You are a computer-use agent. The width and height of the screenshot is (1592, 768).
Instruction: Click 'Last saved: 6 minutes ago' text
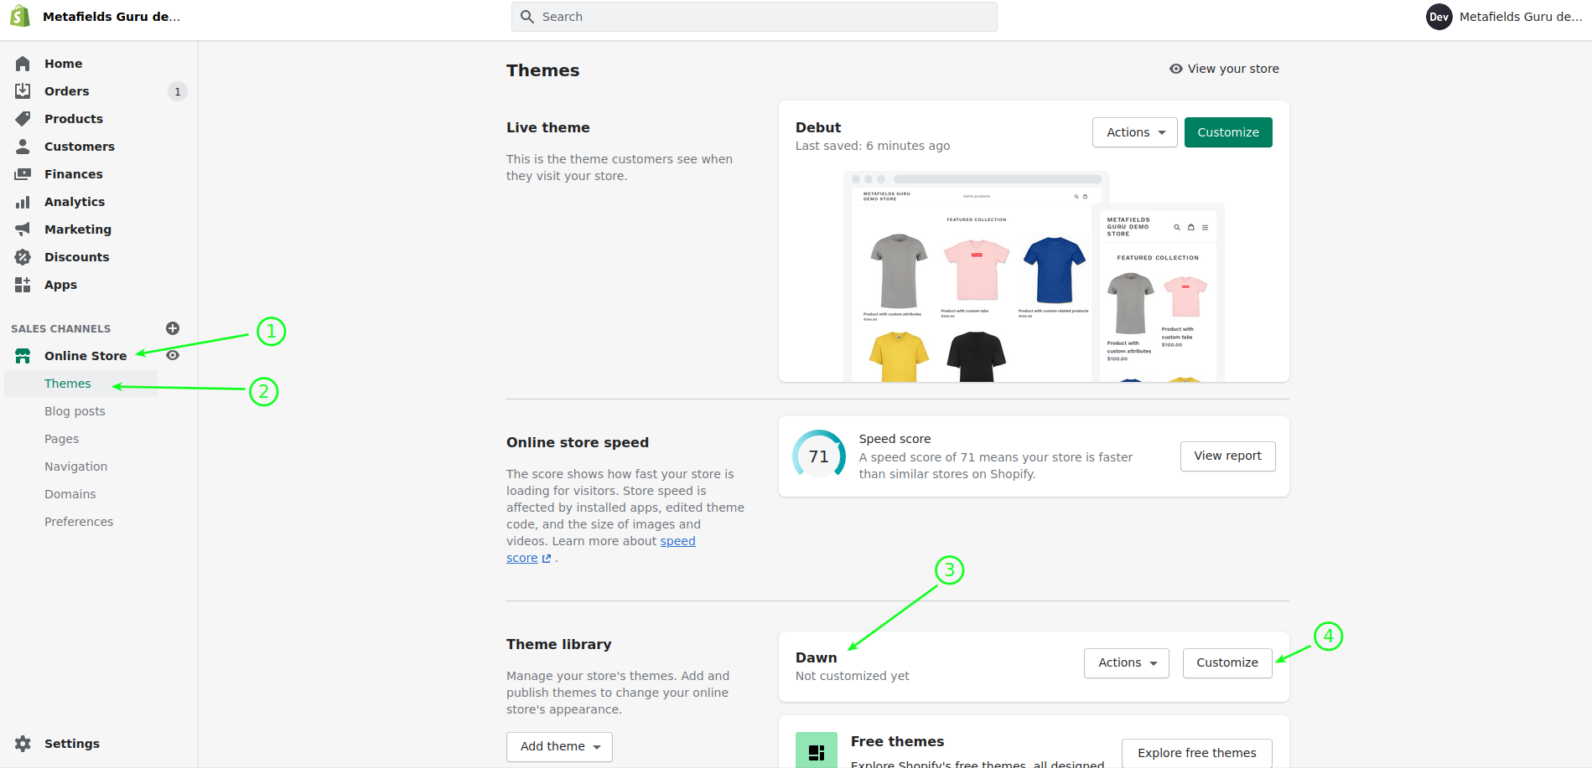pyautogui.click(x=873, y=146)
